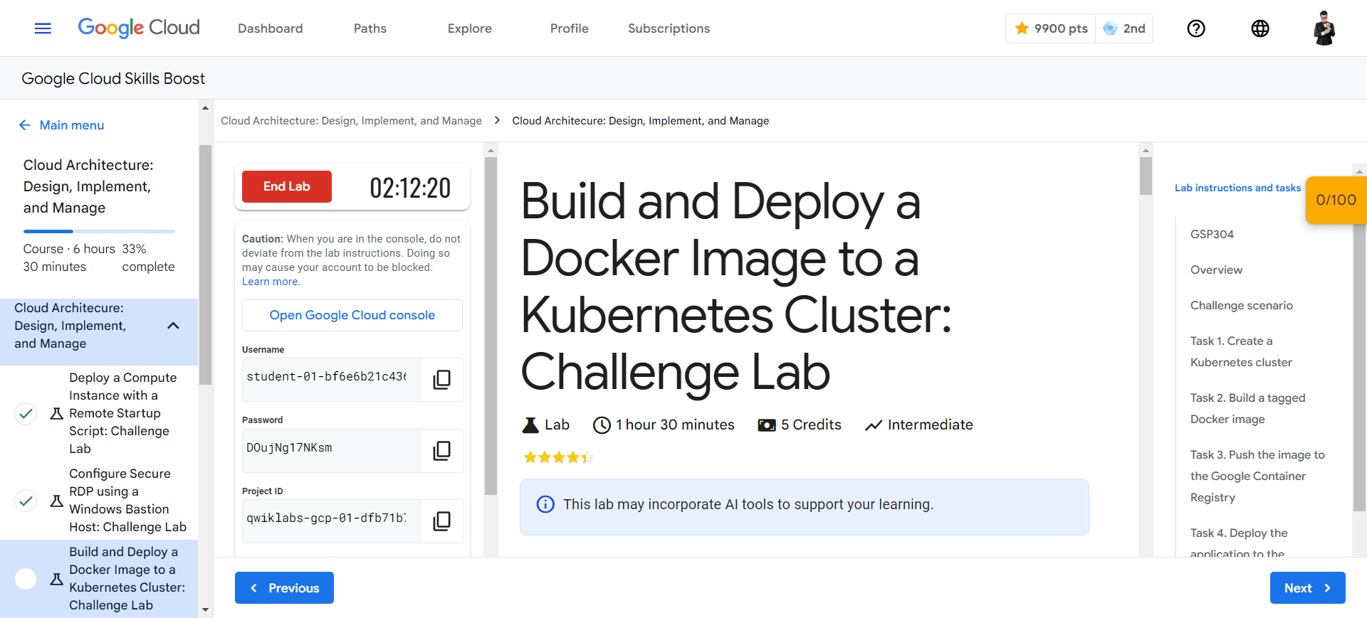
Task: Click the back arrow beside Main menu
Action: point(25,125)
